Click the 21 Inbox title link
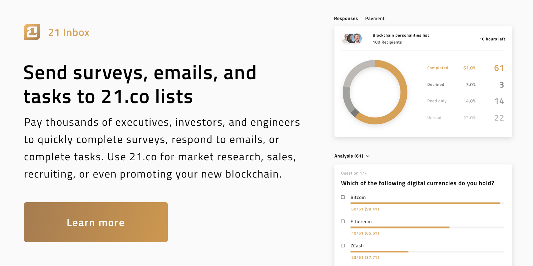Image resolution: width=533 pixels, height=266 pixels. (x=69, y=33)
